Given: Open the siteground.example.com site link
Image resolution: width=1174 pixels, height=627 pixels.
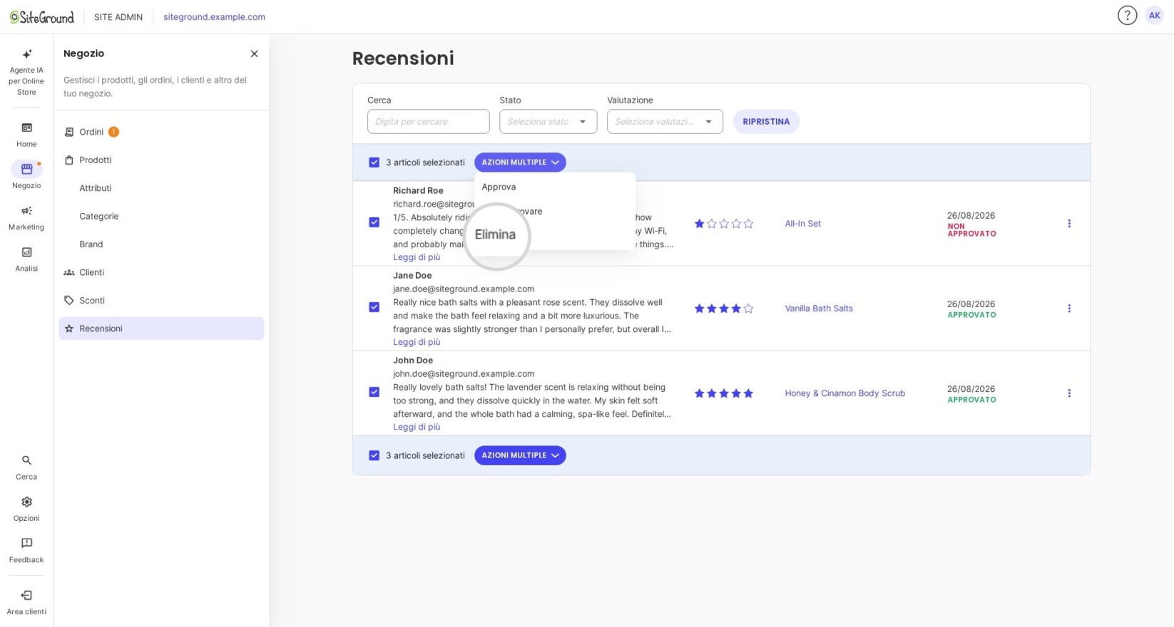Looking at the screenshot, I should [214, 16].
